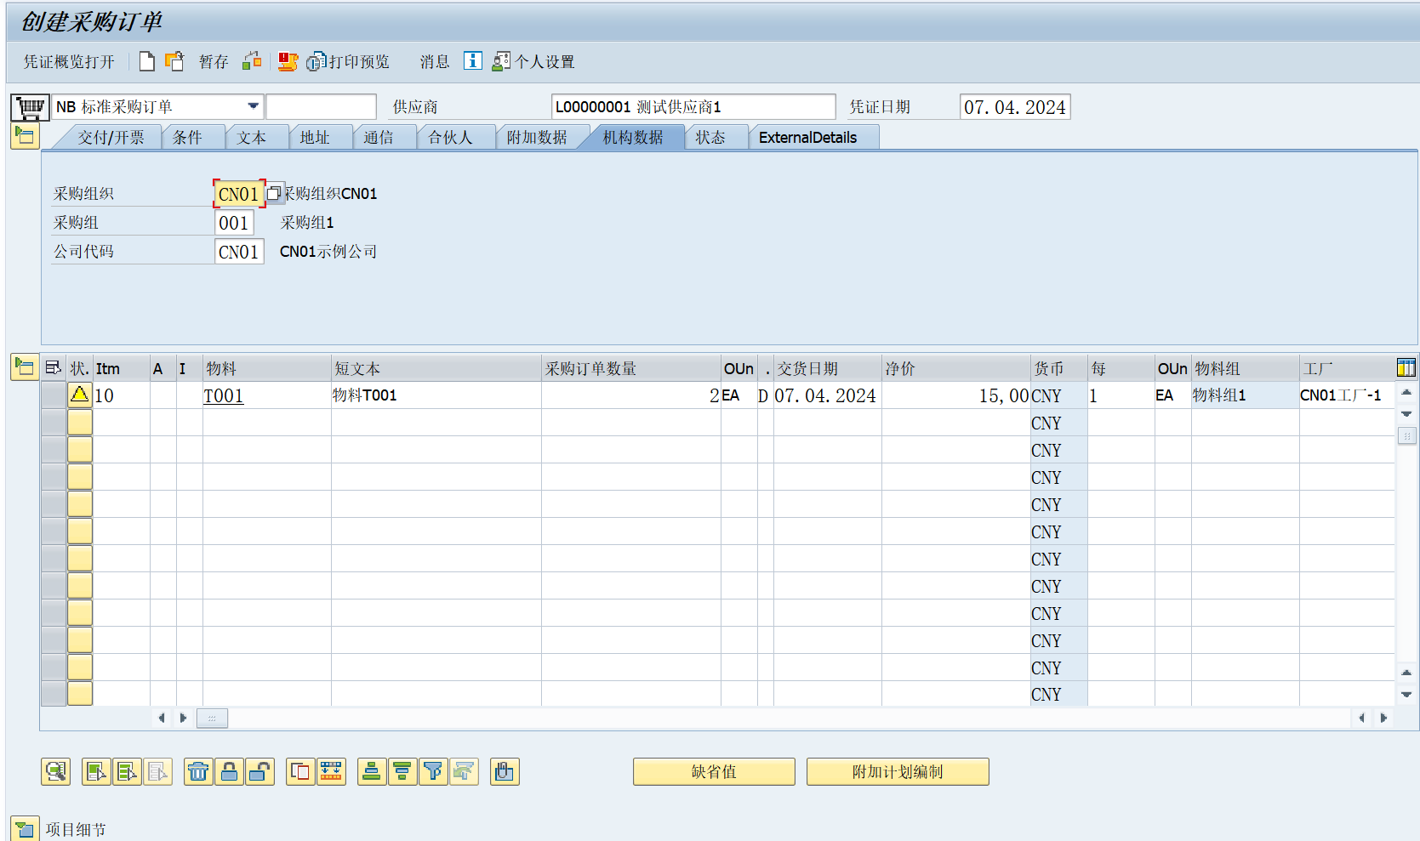Click the funnel set filter icon
The width and height of the screenshot is (1420, 841).
pos(433,772)
